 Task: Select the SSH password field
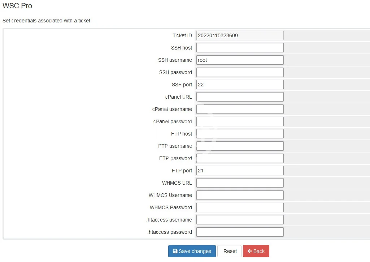coord(240,72)
